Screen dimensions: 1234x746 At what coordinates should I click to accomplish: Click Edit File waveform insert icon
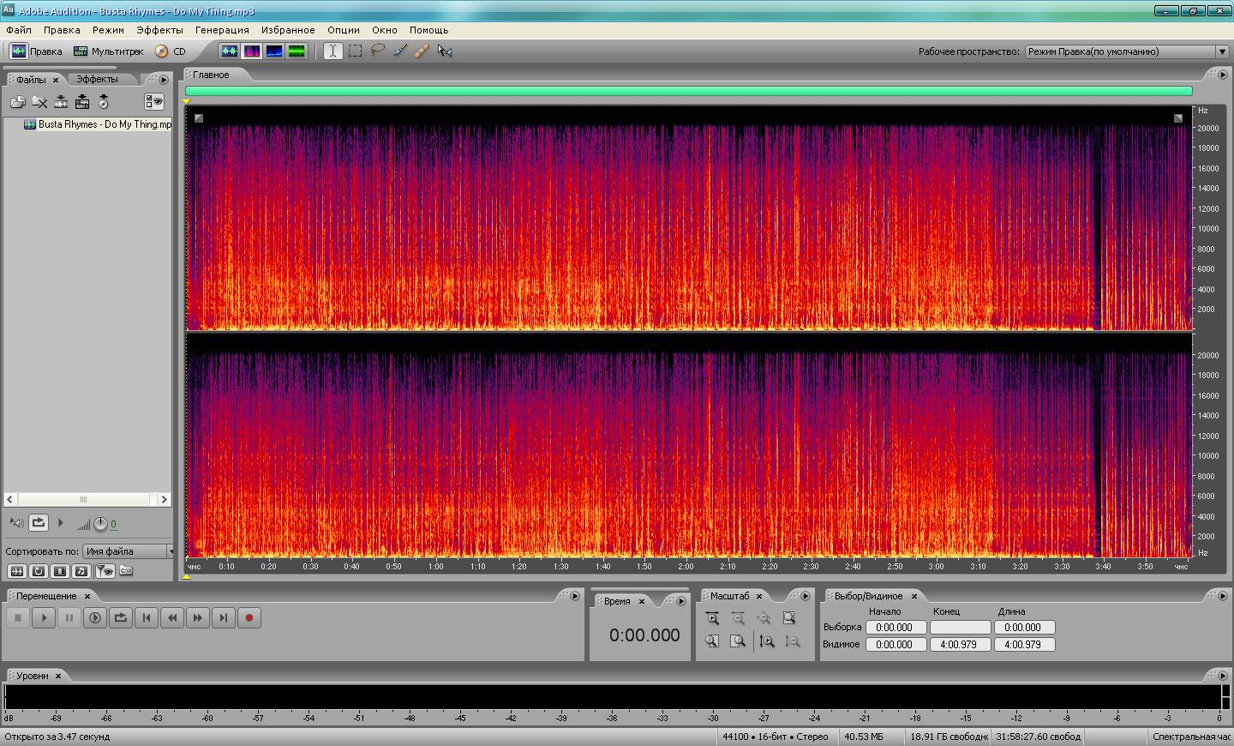(x=61, y=102)
